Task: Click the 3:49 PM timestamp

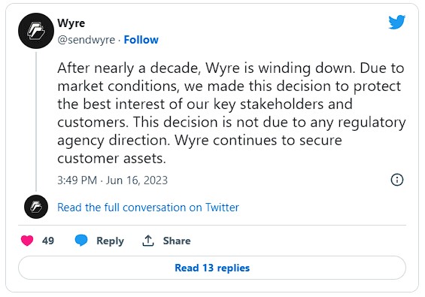Action: click(x=77, y=180)
